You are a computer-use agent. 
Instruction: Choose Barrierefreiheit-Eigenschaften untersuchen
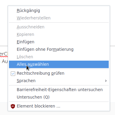[x=59, y=90]
